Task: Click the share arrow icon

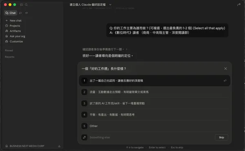Action: point(239,5)
